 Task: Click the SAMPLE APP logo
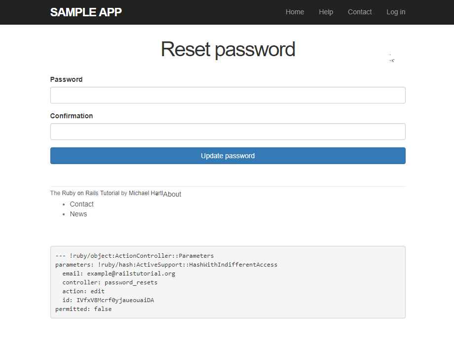(x=86, y=12)
